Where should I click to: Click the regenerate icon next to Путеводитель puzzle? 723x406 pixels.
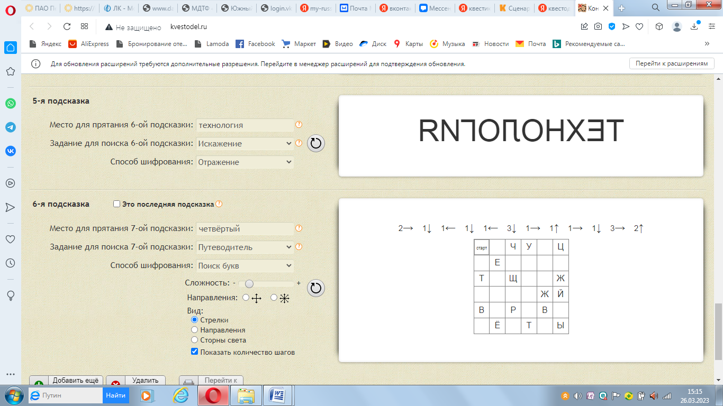pyautogui.click(x=315, y=288)
